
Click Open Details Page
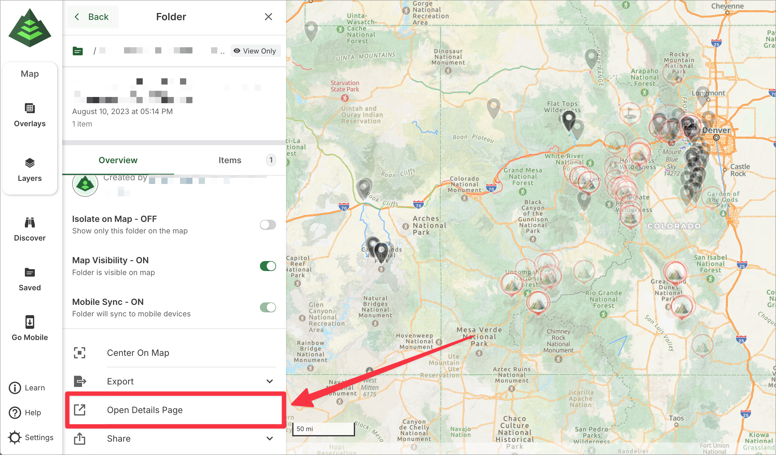pyautogui.click(x=145, y=410)
